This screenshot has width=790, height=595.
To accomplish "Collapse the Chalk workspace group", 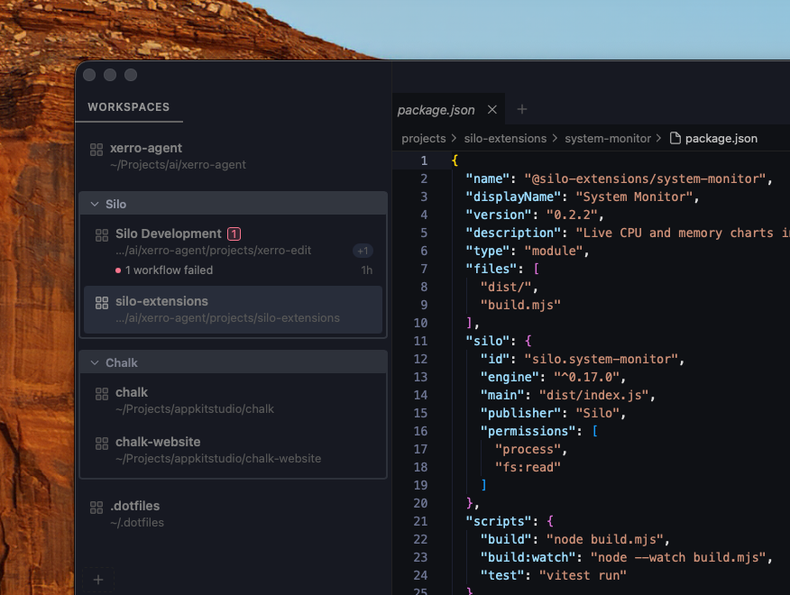I will (x=95, y=362).
